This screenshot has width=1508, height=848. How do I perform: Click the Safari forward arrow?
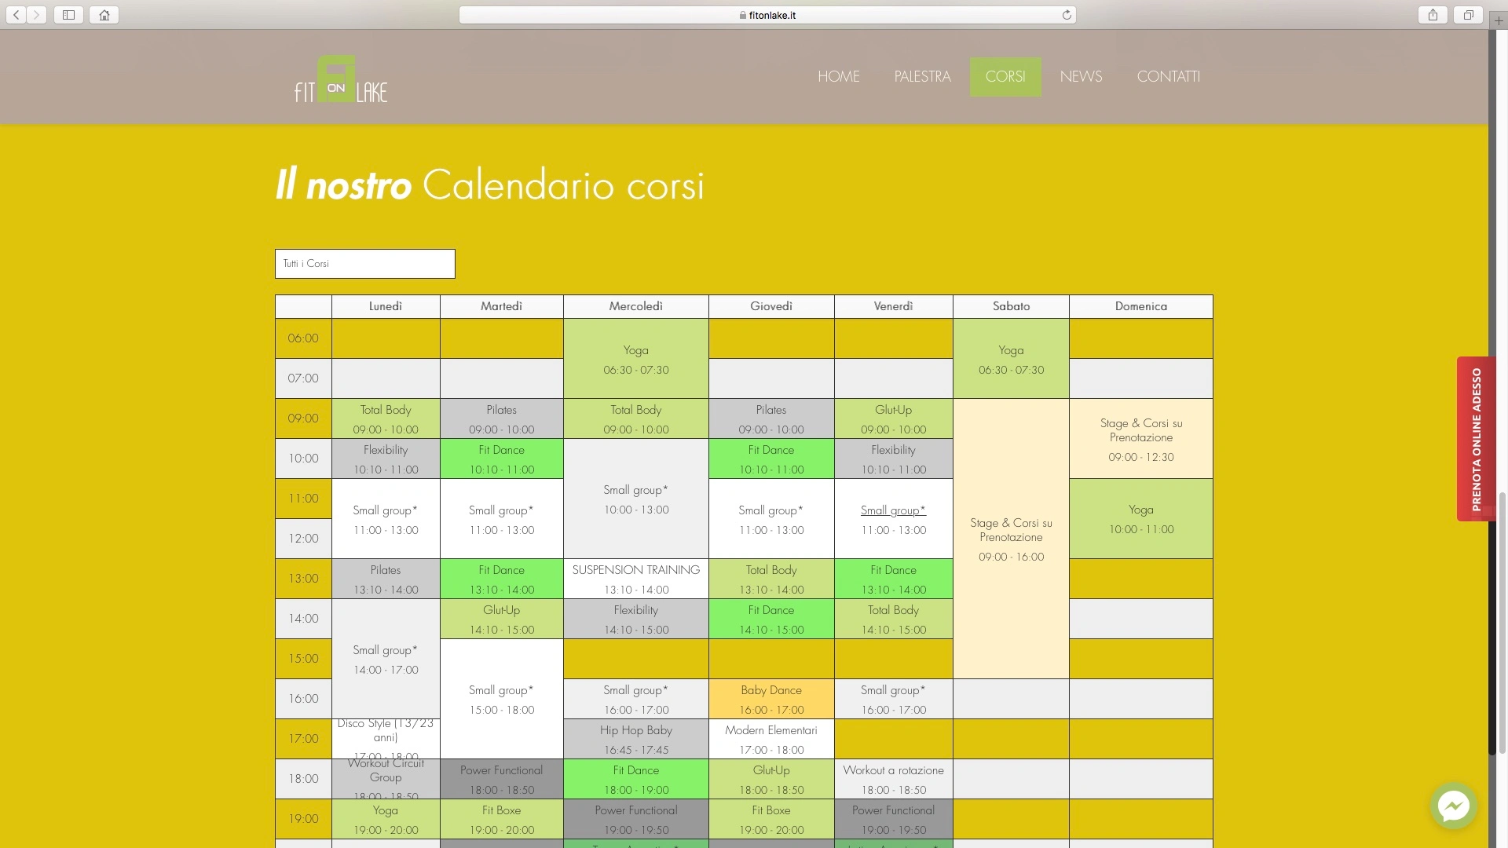(36, 15)
